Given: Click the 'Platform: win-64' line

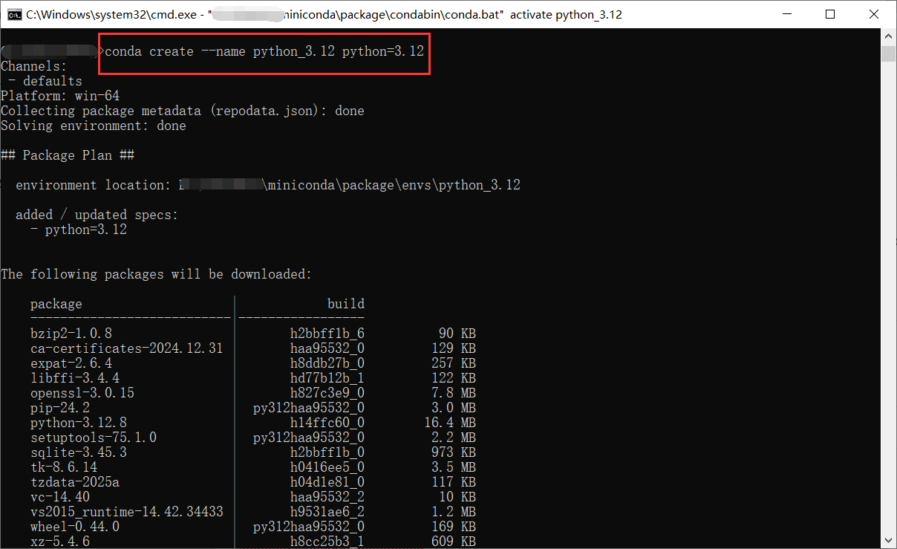Looking at the screenshot, I should [60, 96].
